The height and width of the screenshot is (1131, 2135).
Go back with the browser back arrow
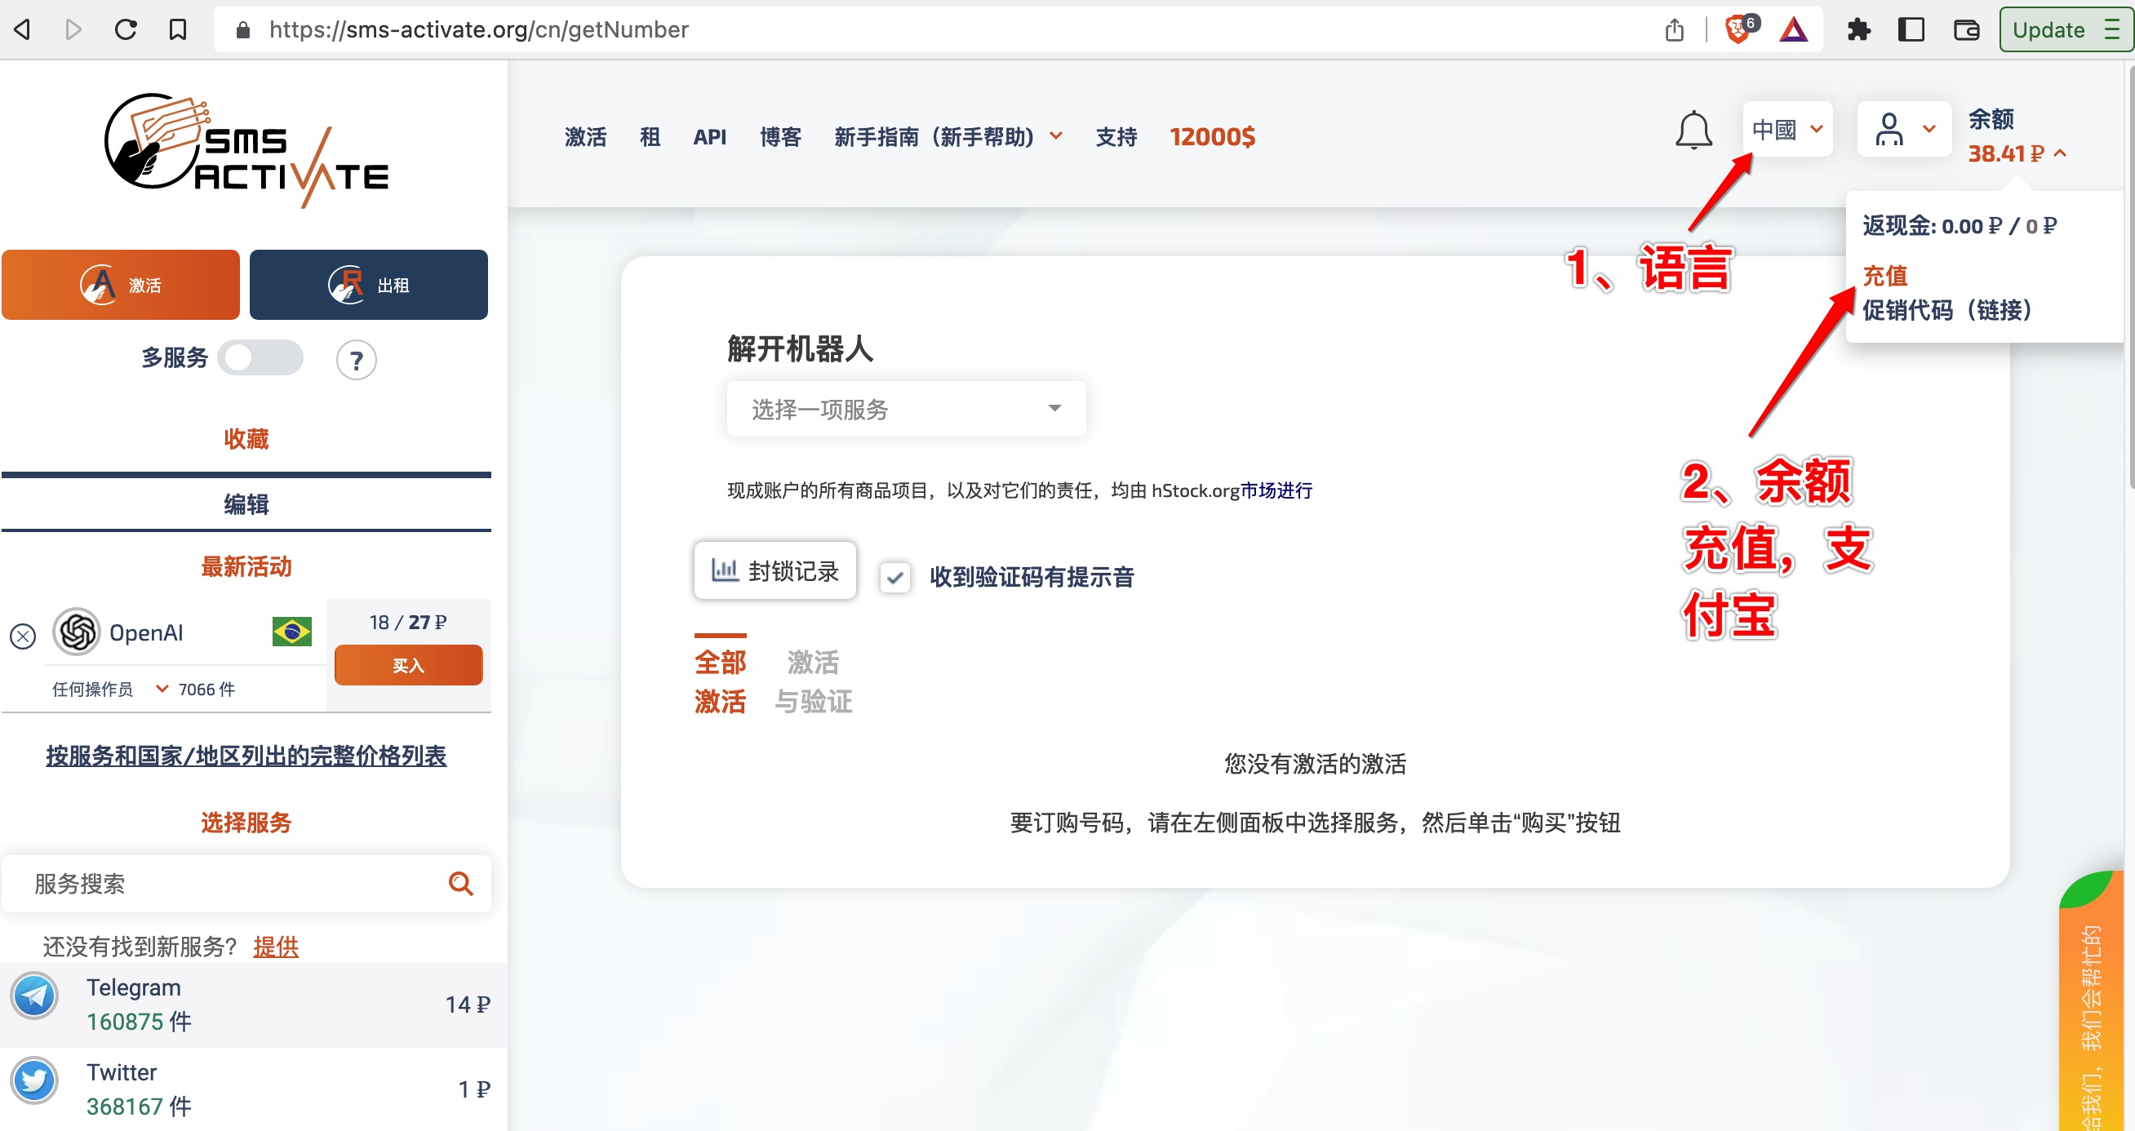coord(23,30)
